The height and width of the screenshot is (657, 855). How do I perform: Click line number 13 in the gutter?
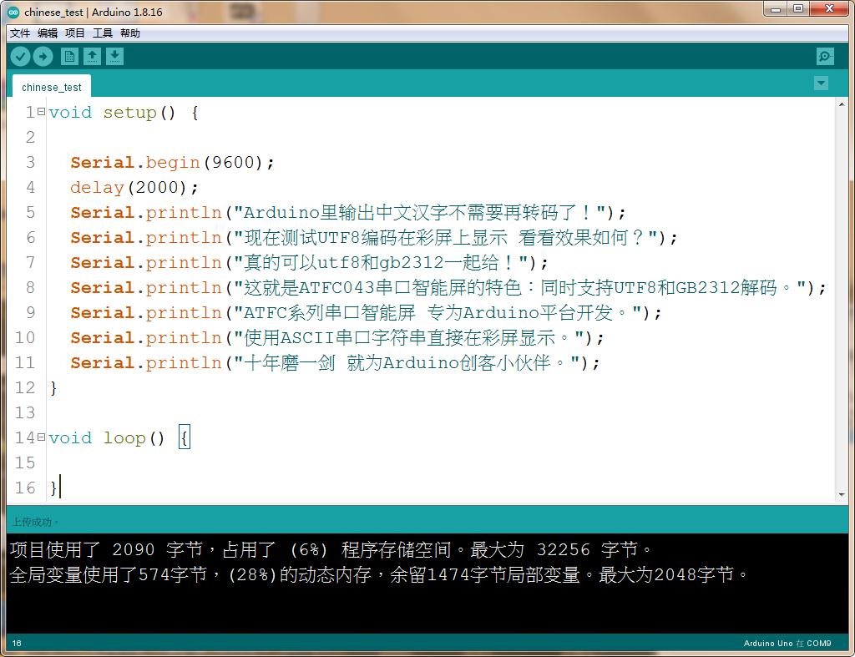[25, 412]
